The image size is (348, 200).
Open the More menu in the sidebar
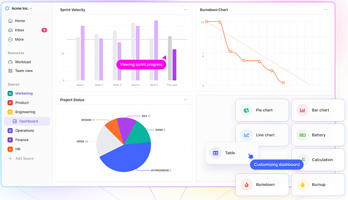19,39
